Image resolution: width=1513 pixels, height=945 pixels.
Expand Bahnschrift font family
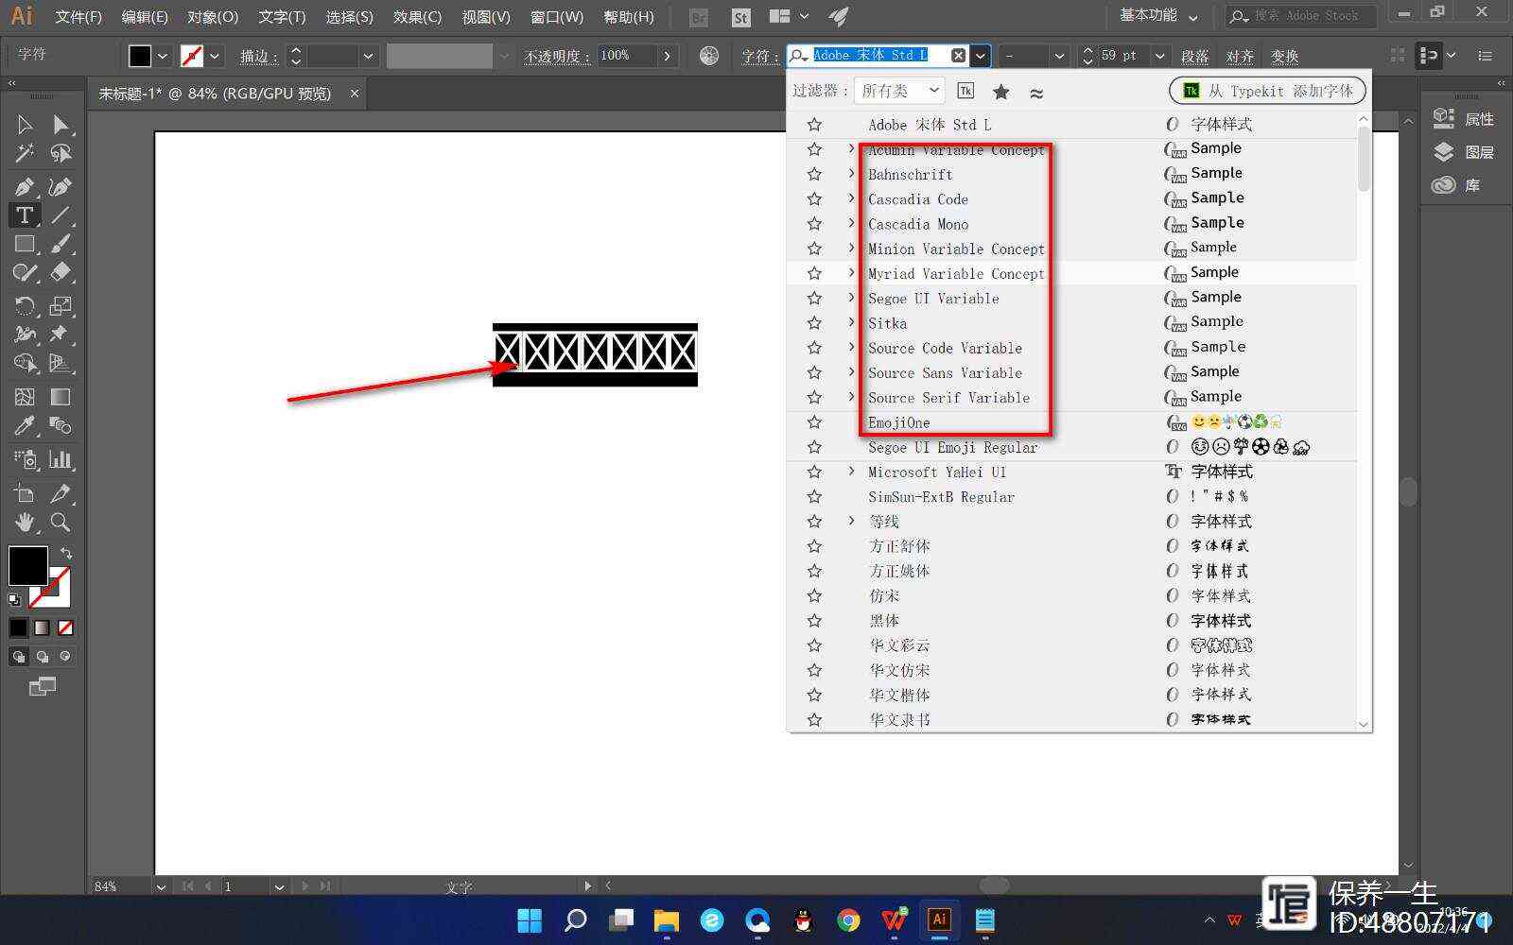pyautogui.click(x=851, y=173)
